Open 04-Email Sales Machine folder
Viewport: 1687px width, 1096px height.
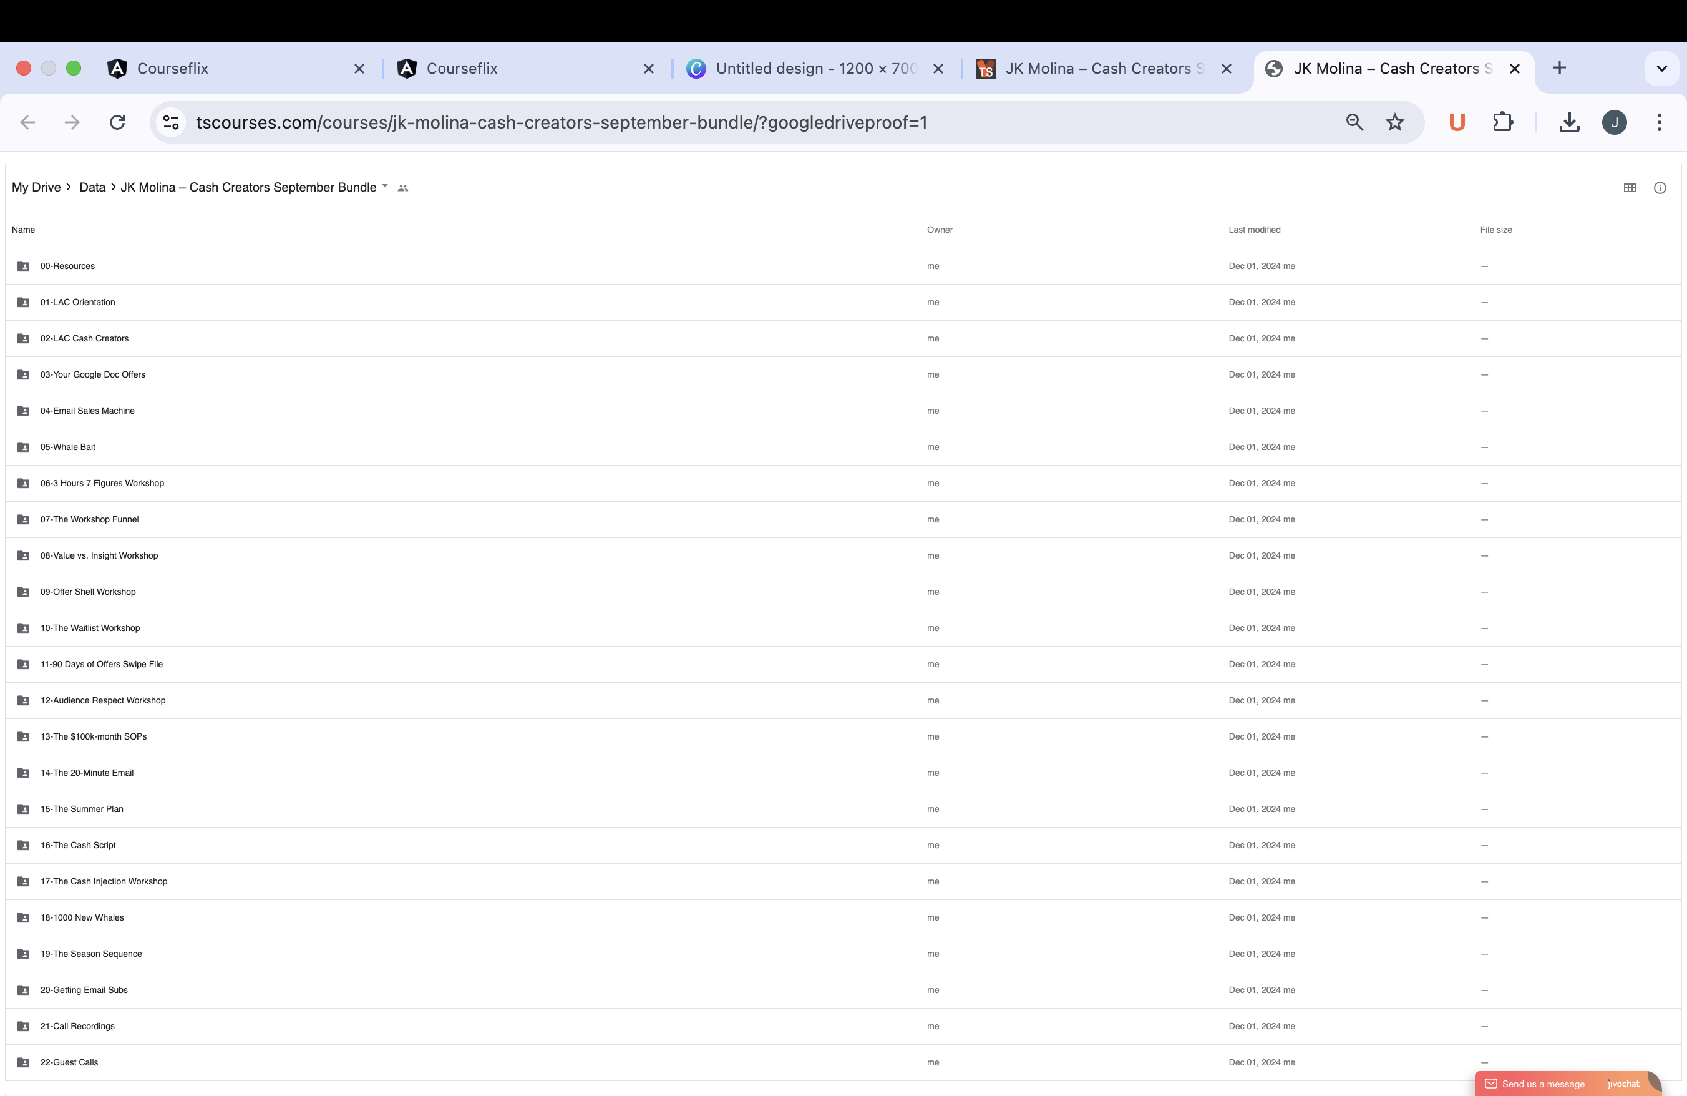pos(843,411)
